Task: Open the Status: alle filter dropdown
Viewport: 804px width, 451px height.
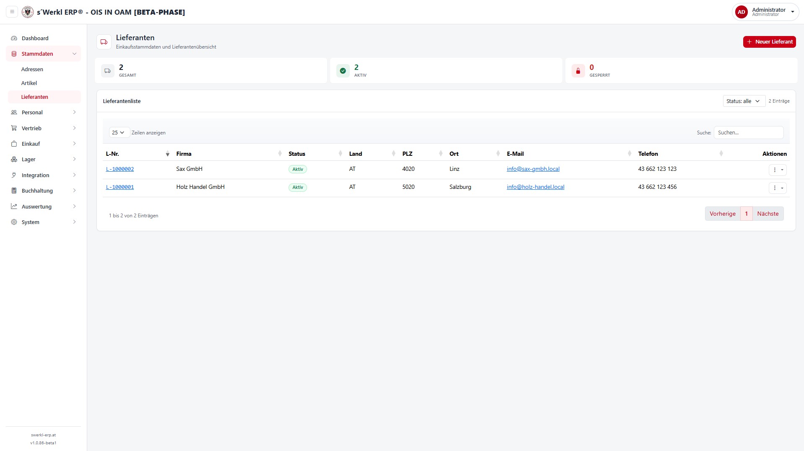Action: pyautogui.click(x=744, y=101)
